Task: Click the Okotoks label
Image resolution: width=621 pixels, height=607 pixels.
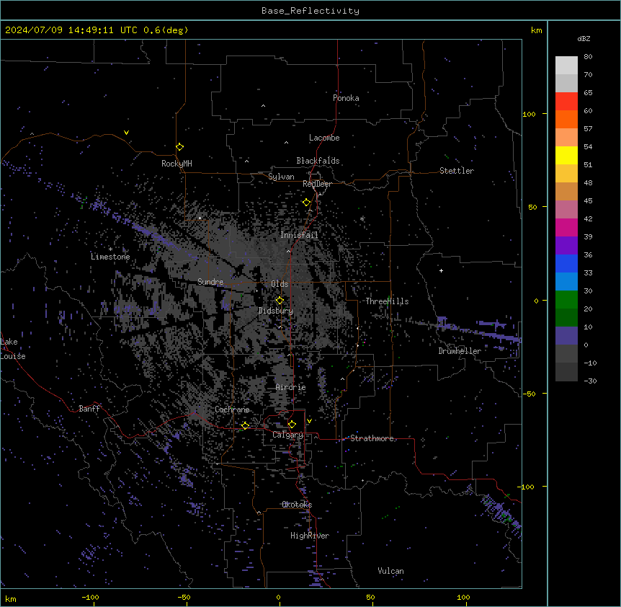Action: (x=297, y=505)
